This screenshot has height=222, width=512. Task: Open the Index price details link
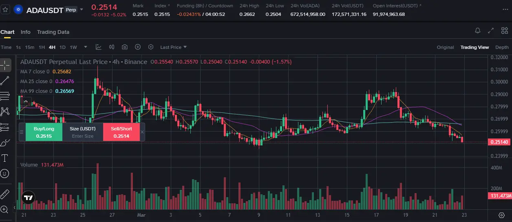pyautogui.click(x=162, y=6)
